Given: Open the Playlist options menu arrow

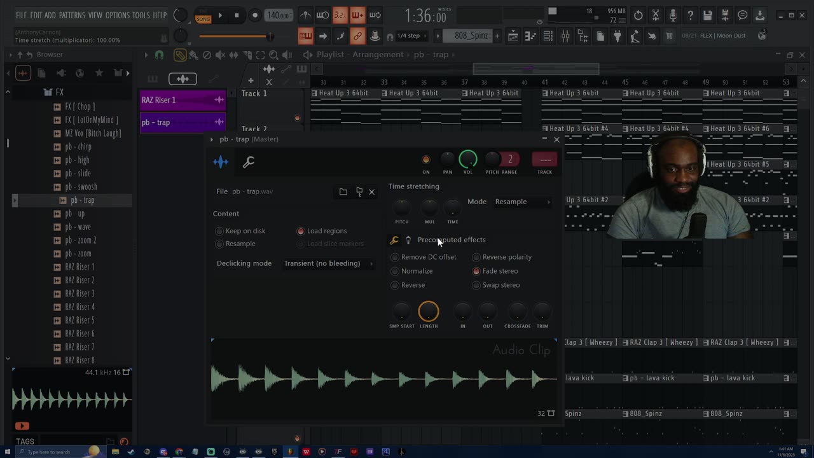Looking at the screenshot, I should (146, 55).
